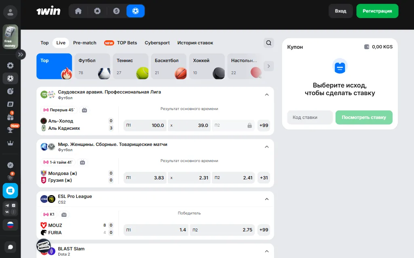
Task: Open the dollar coin icon in top navigation
Action: click(x=116, y=11)
